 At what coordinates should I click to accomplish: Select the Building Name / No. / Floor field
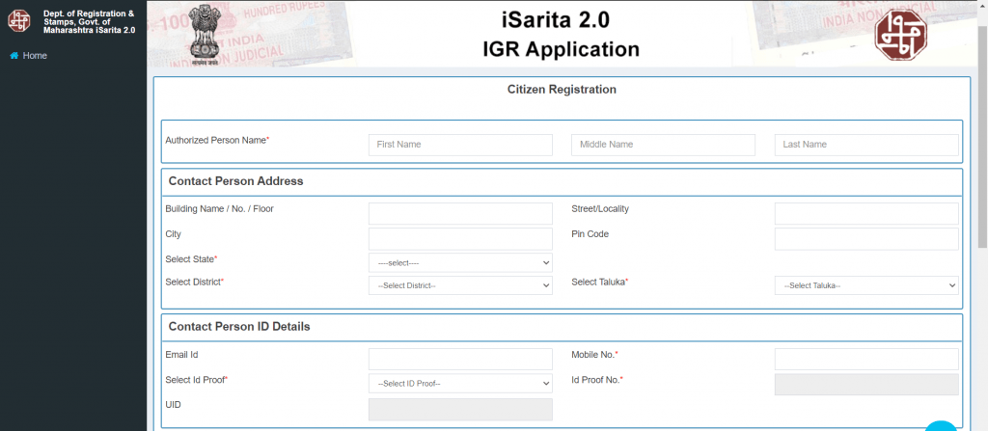(x=460, y=214)
